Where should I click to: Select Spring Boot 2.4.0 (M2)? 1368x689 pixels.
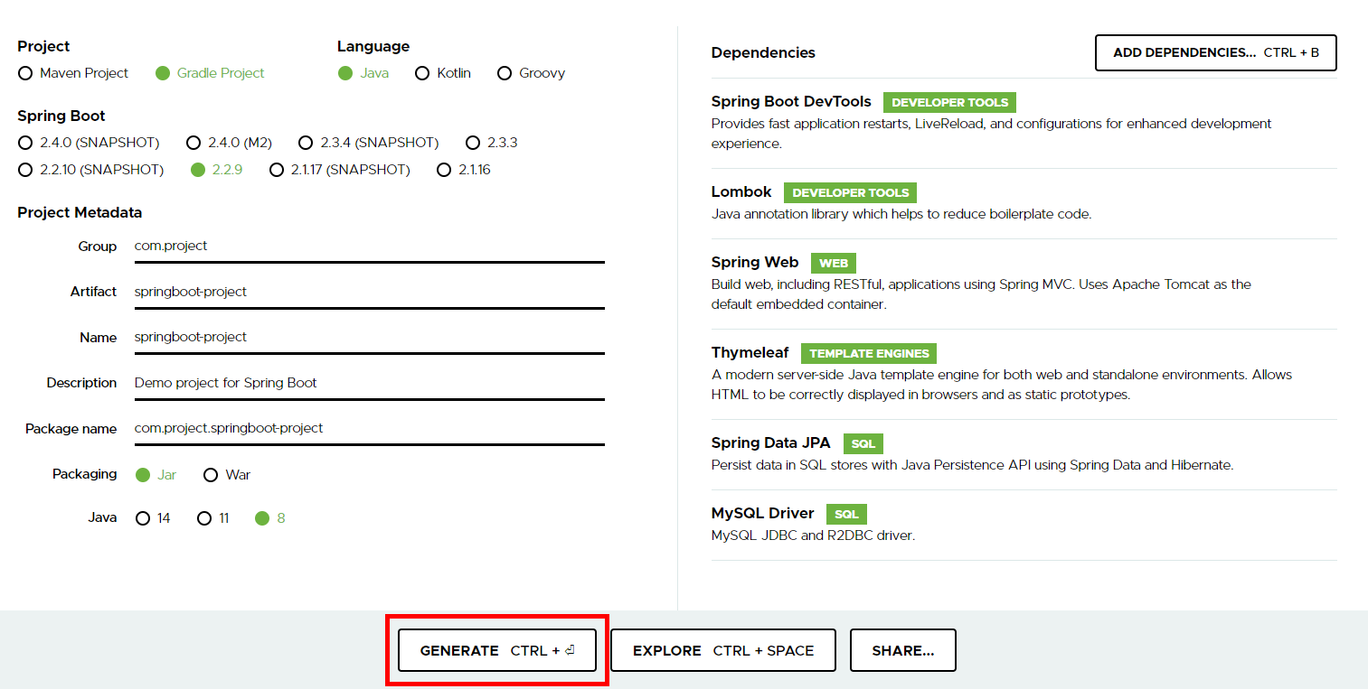coord(193,143)
